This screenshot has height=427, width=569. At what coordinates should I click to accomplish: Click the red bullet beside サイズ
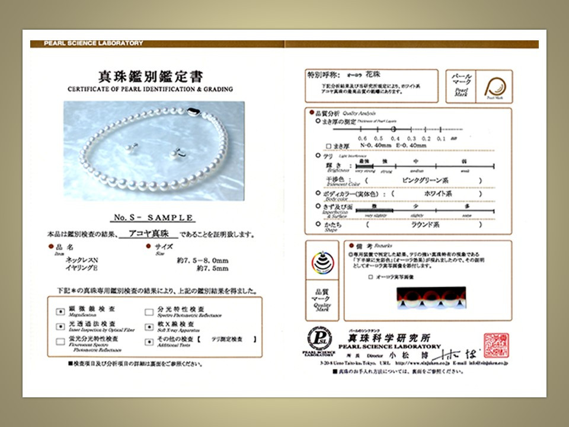click(148, 246)
